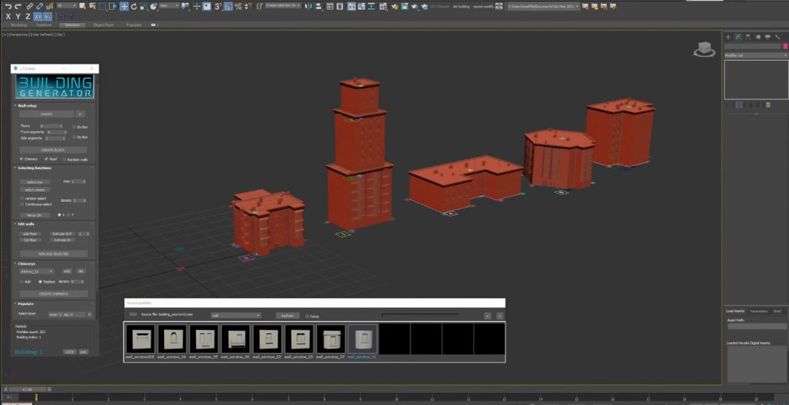Click the ViewCube in the viewport
The height and width of the screenshot is (405, 789).
pos(704,49)
